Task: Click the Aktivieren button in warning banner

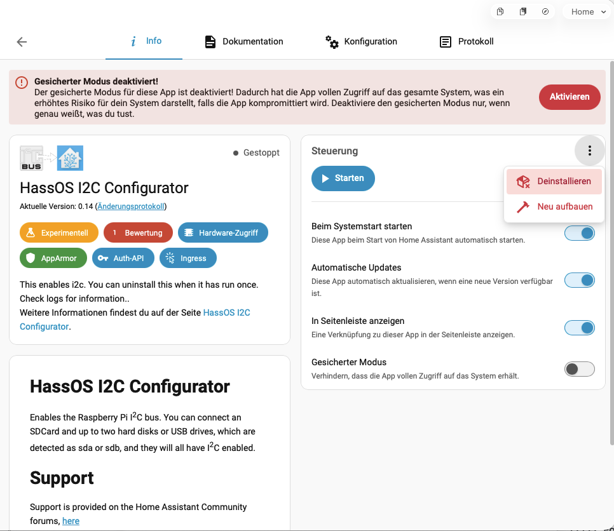Action: point(570,97)
